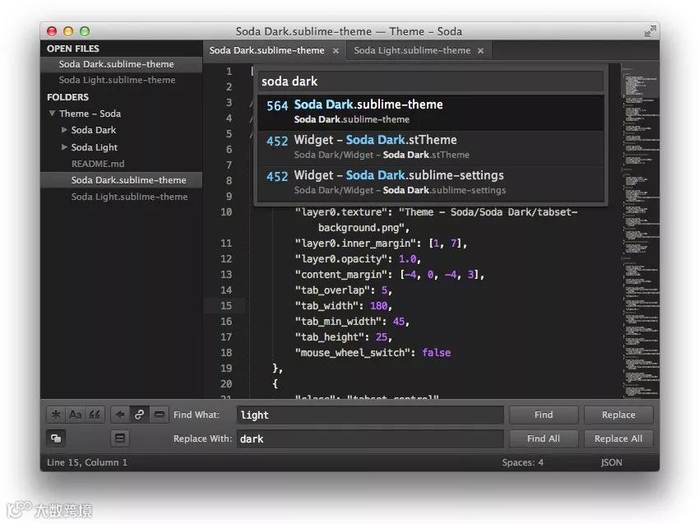699x524 pixels.
Task: Click line number 15 in gutter
Action: pyautogui.click(x=226, y=306)
